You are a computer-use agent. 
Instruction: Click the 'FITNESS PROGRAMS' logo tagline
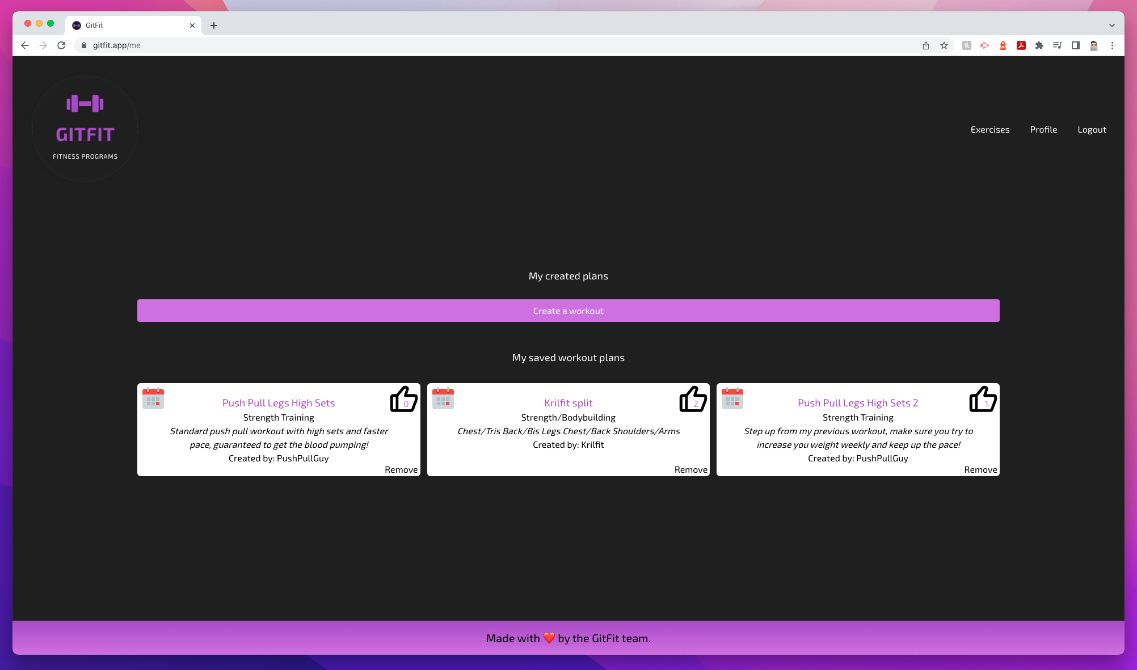pos(85,156)
